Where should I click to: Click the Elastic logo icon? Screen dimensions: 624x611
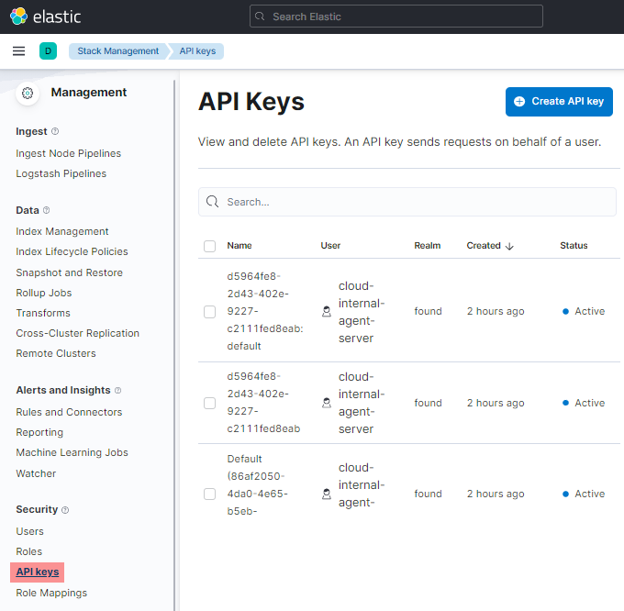click(x=18, y=17)
